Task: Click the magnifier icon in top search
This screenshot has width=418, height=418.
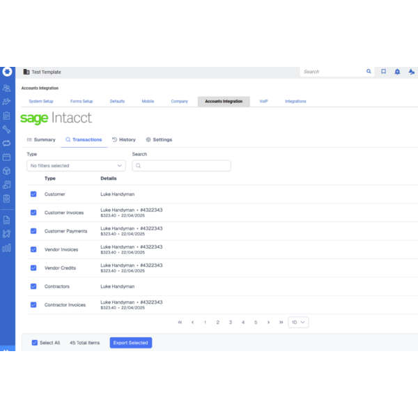Action: [x=369, y=72]
